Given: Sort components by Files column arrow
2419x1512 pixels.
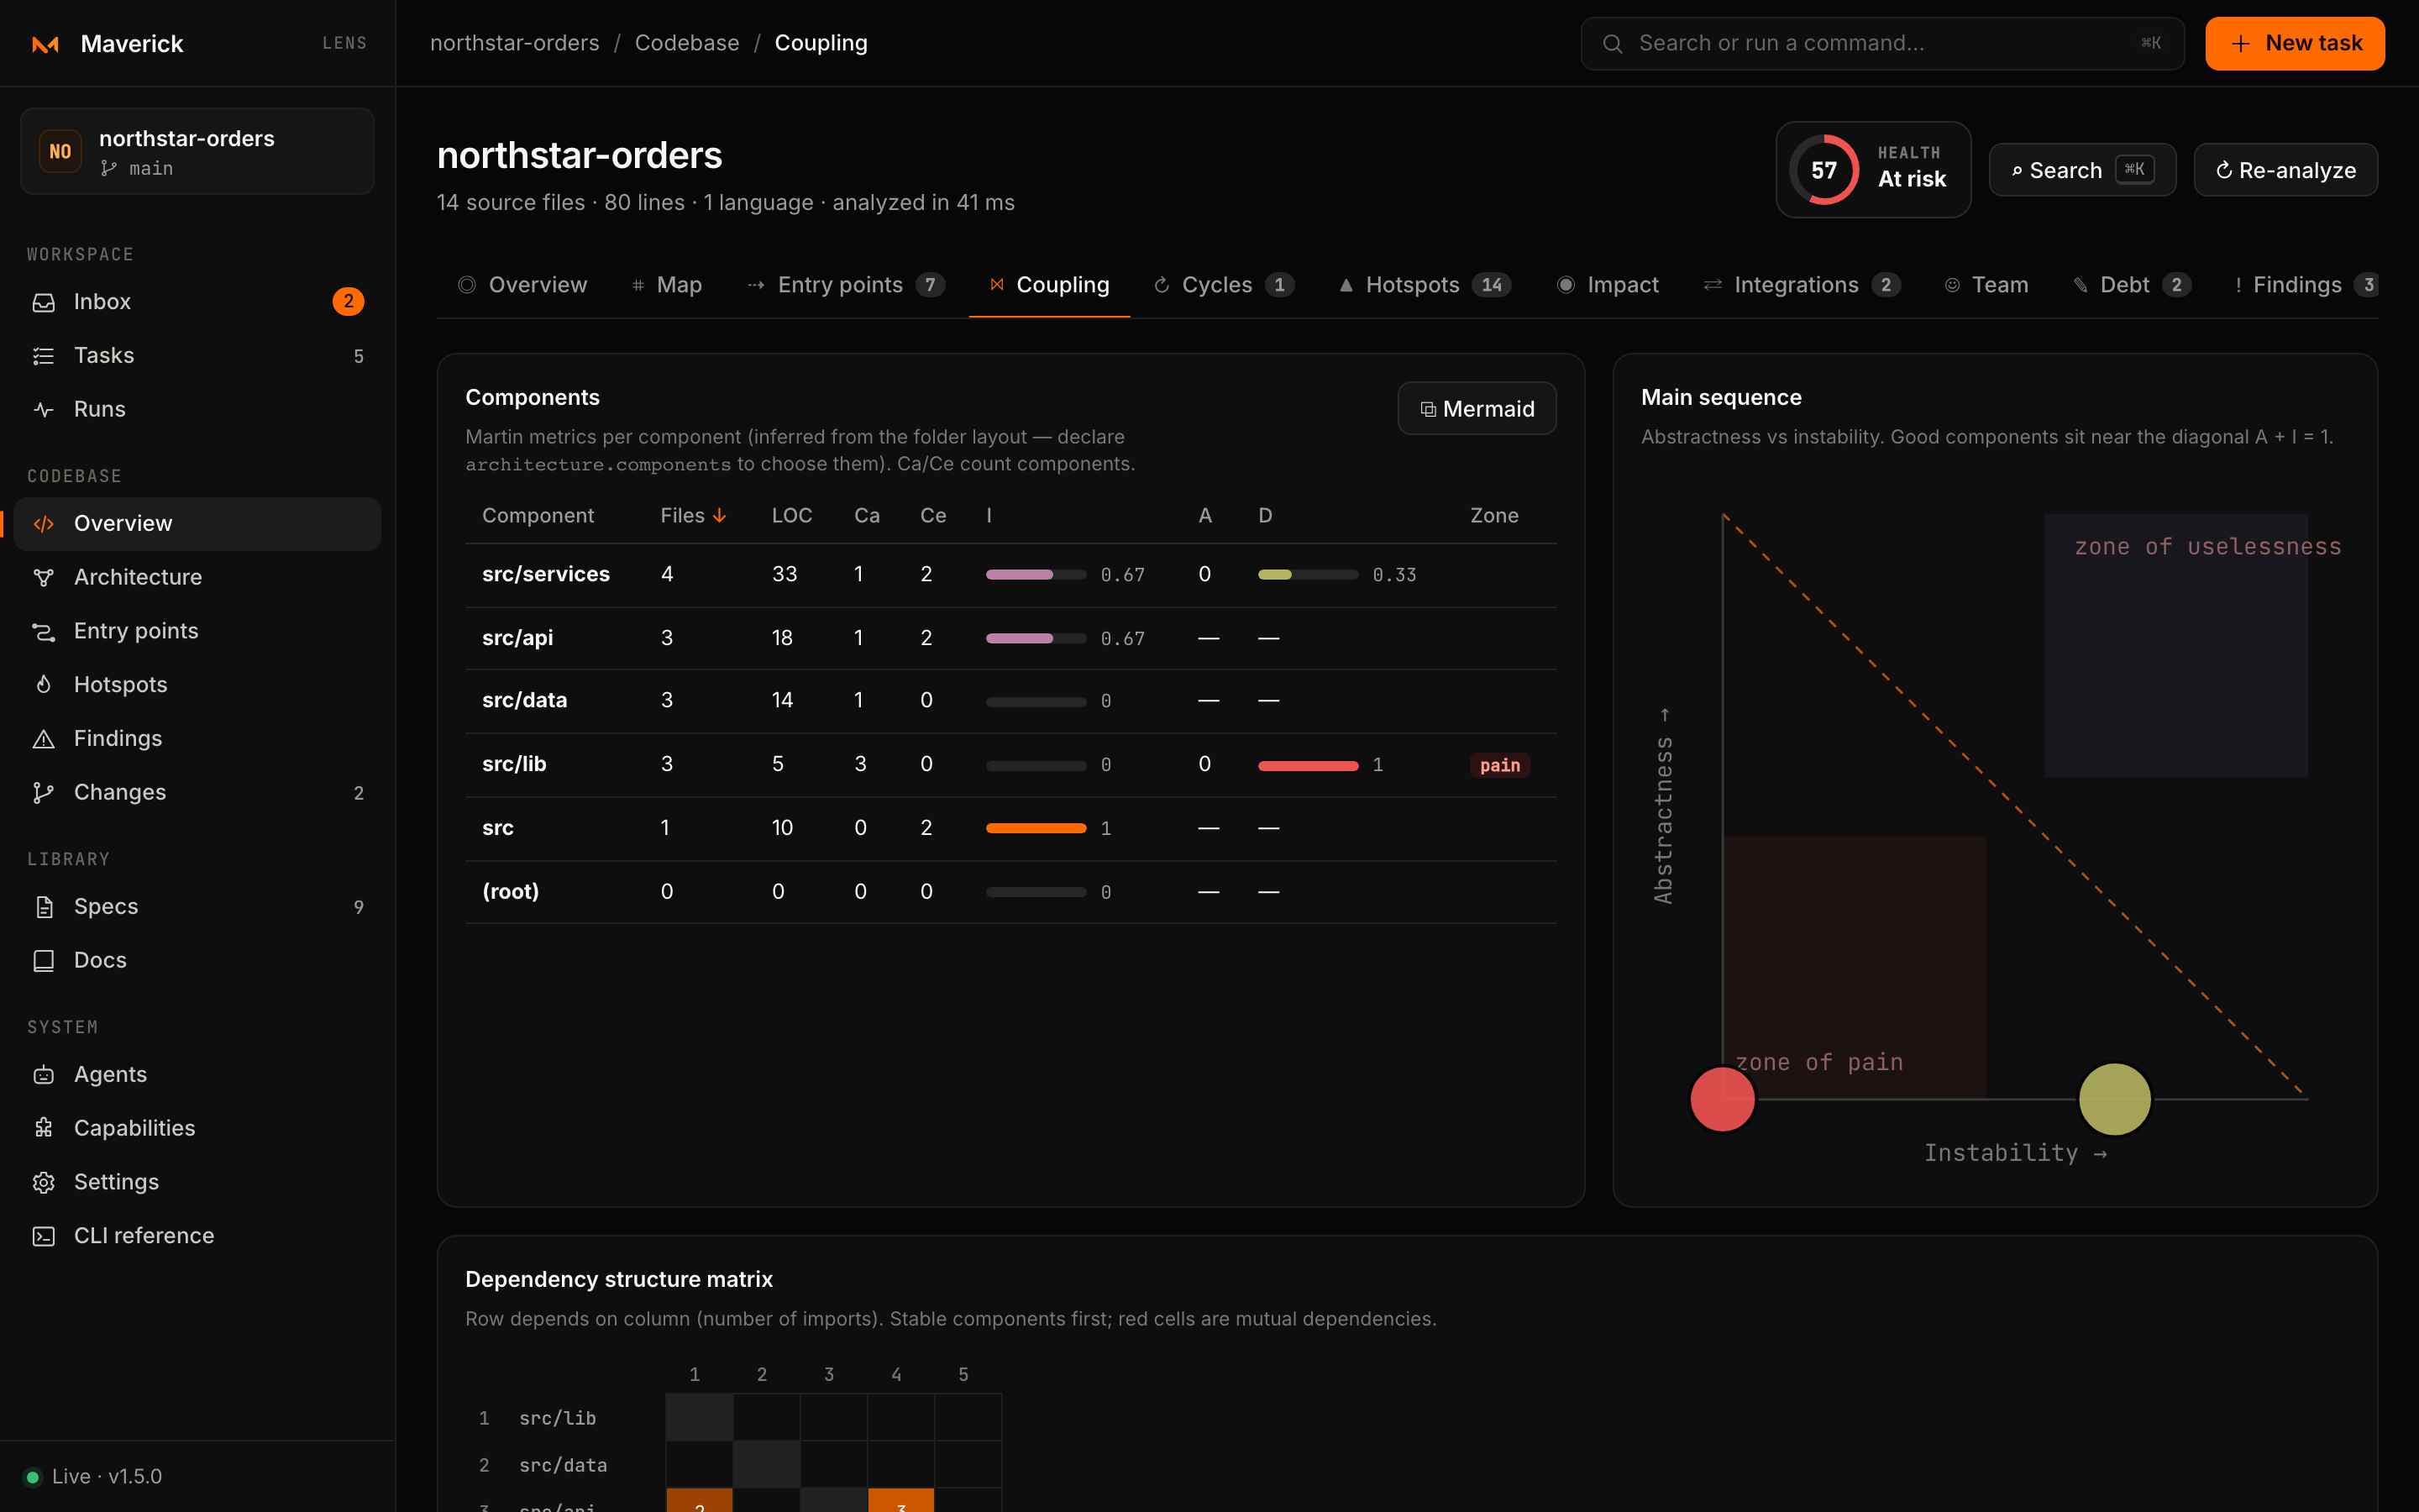Looking at the screenshot, I should point(720,515).
